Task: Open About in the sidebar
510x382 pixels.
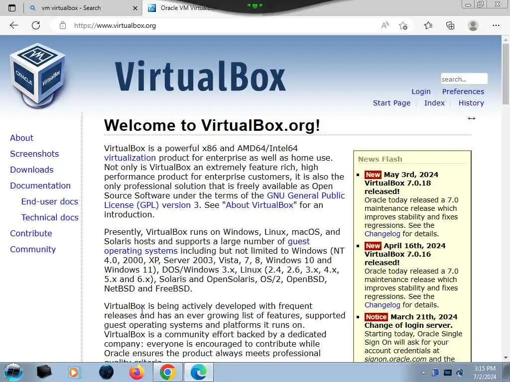Action: pyautogui.click(x=21, y=138)
